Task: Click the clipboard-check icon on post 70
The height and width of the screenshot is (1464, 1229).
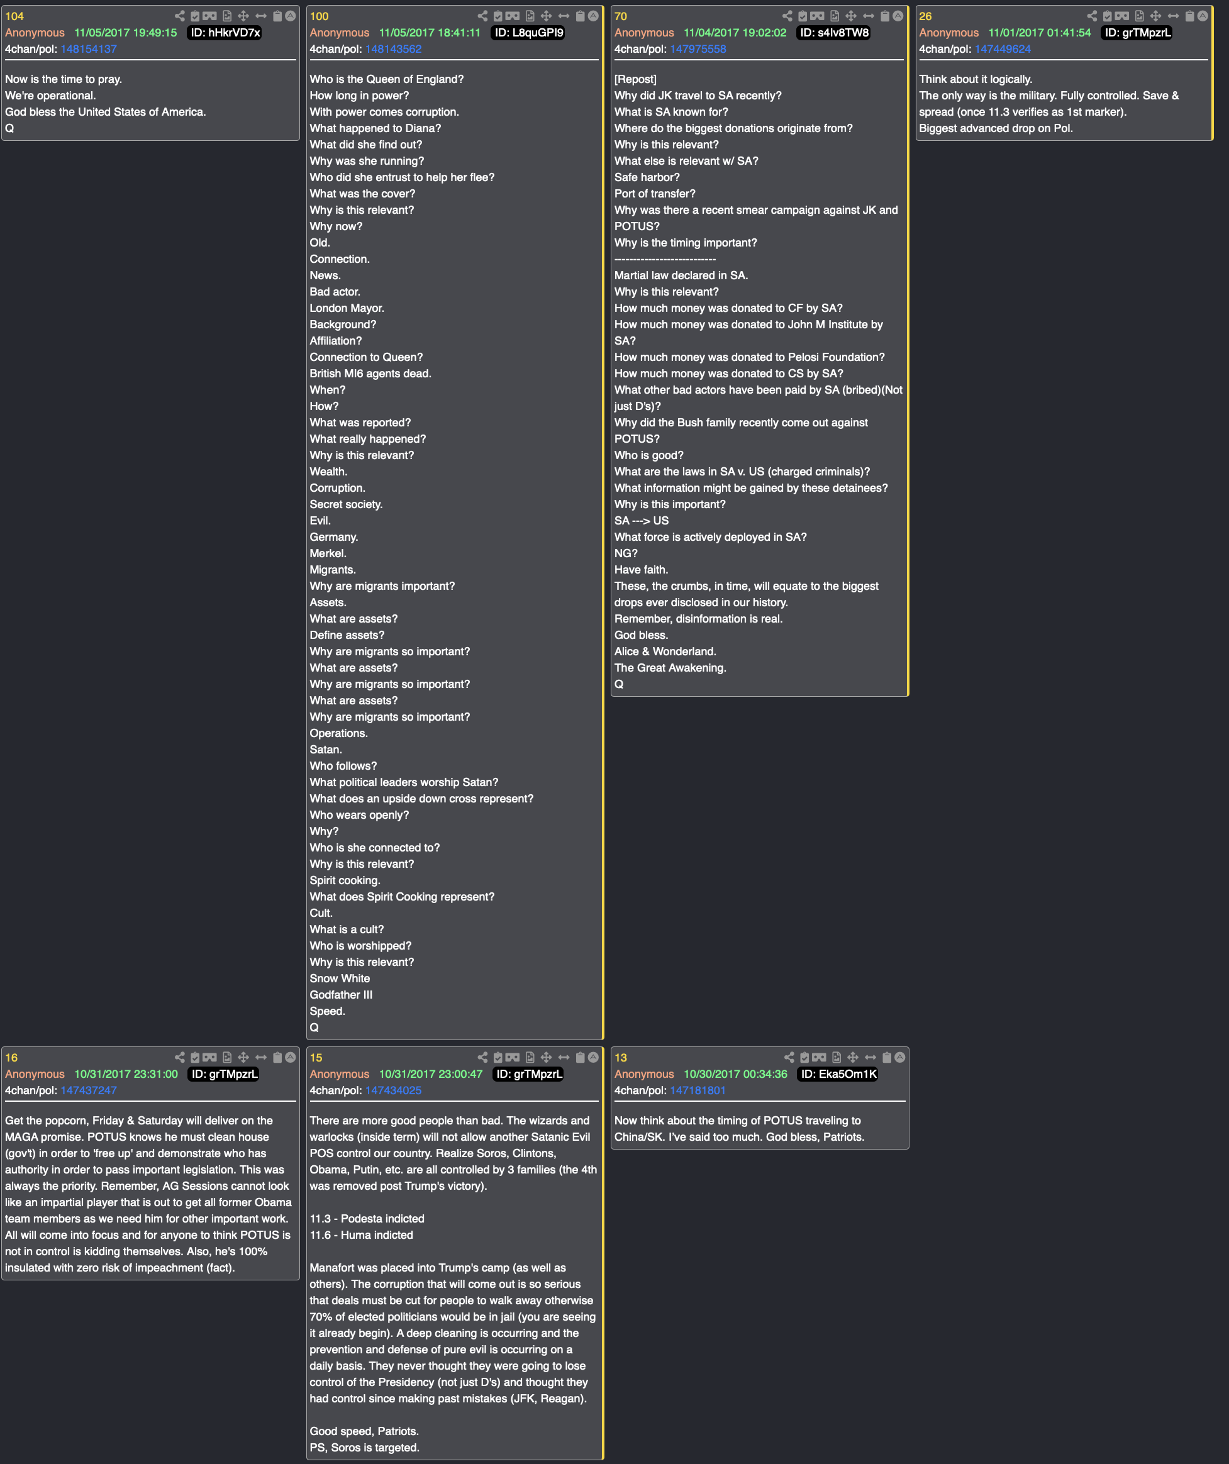Action: click(803, 16)
